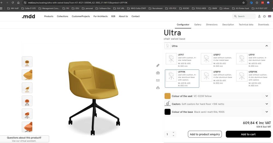This screenshot has width=273, height=143.
Task: Show dimensions with the width arrows icon
Action: coord(158,80)
